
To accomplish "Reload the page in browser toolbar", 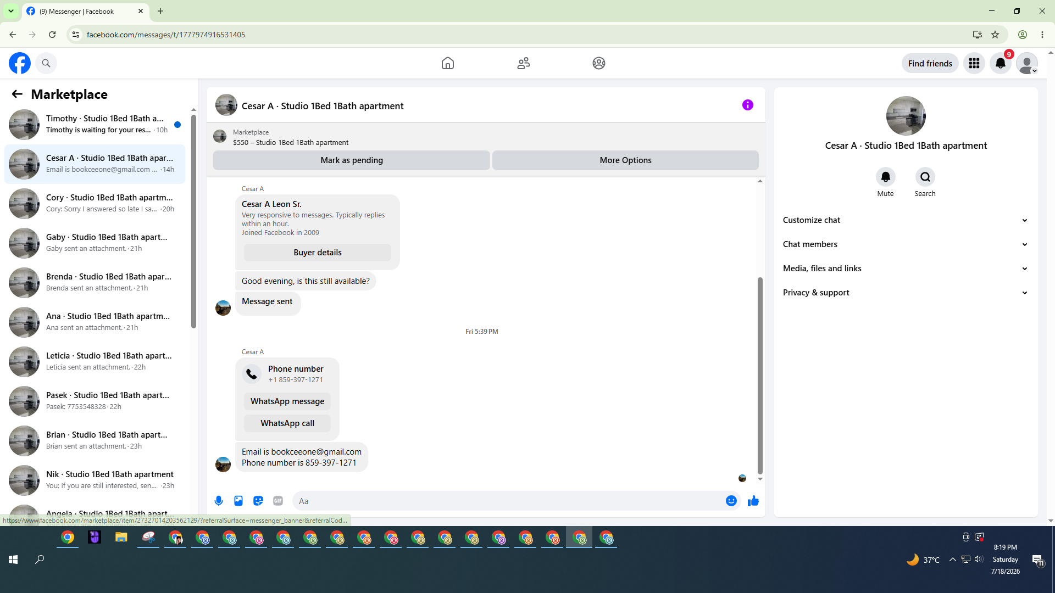I will [52, 35].
